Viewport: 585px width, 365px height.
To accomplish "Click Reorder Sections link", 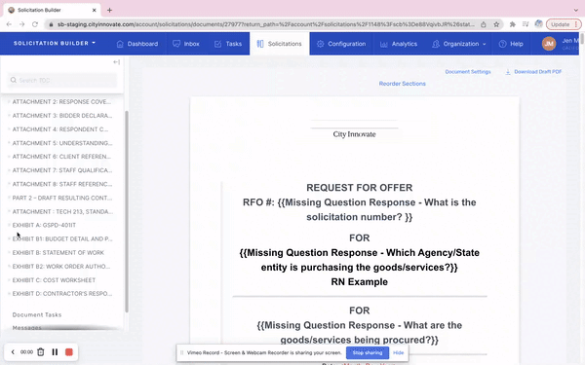I will (402, 84).
